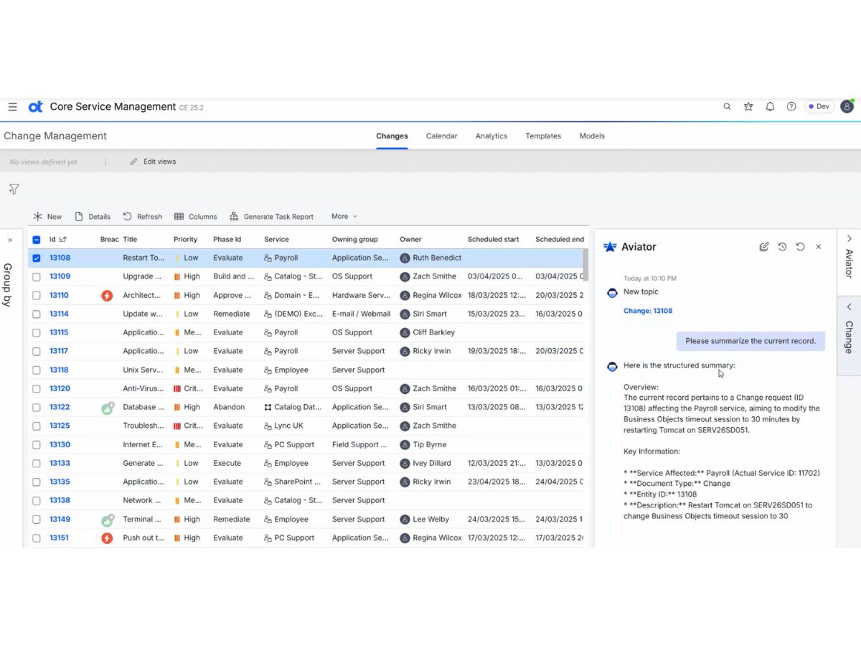Sort by the Owner column header
The image size is (861, 646).
(x=410, y=239)
